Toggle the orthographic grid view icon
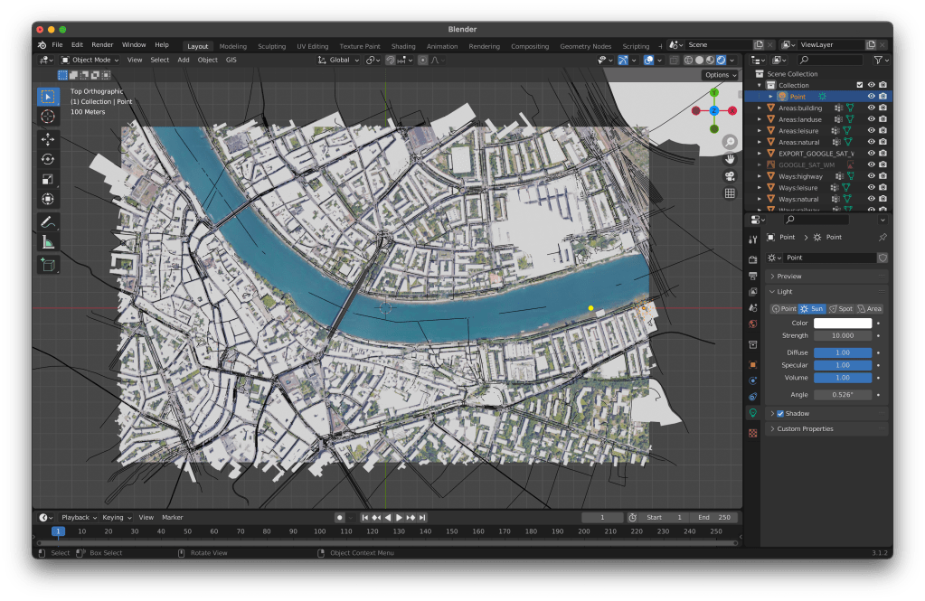Image resolution: width=925 pixels, height=601 pixels. pyautogui.click(x=729, y=193)
